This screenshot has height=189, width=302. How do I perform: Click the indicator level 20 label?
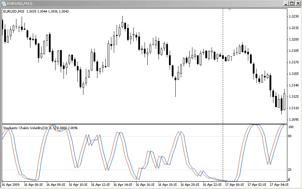(290, 170)
